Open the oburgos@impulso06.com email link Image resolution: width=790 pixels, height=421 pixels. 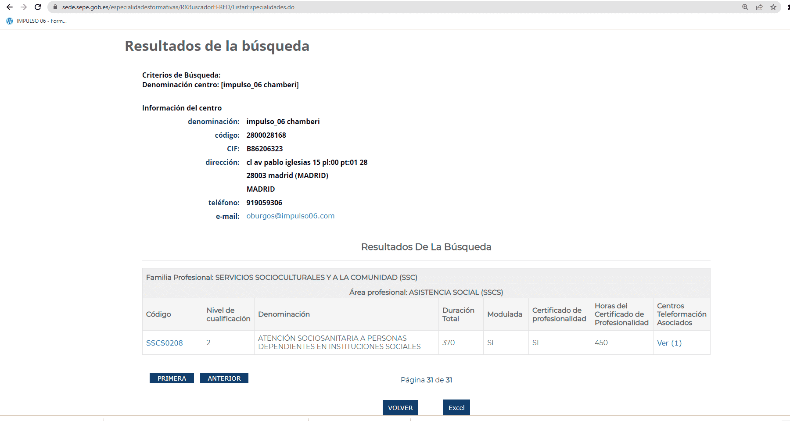tap(291, 215)
